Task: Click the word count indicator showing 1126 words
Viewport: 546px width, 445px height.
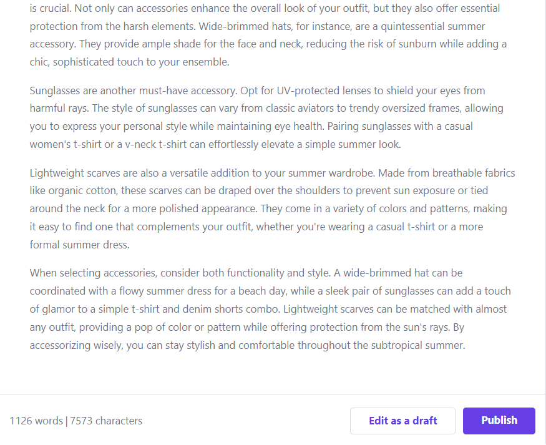Action: point(36,421)
